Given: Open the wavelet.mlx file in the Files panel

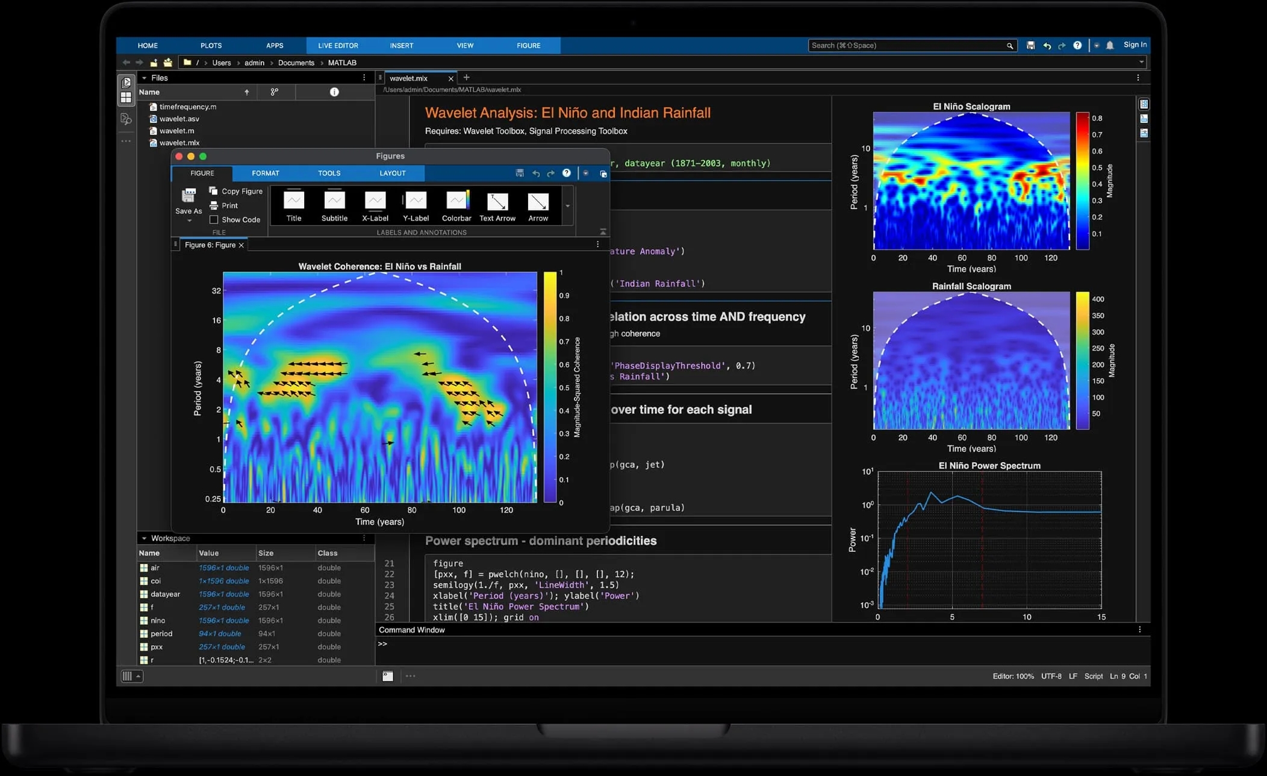Looking at the screenshot, I should 180,143.
